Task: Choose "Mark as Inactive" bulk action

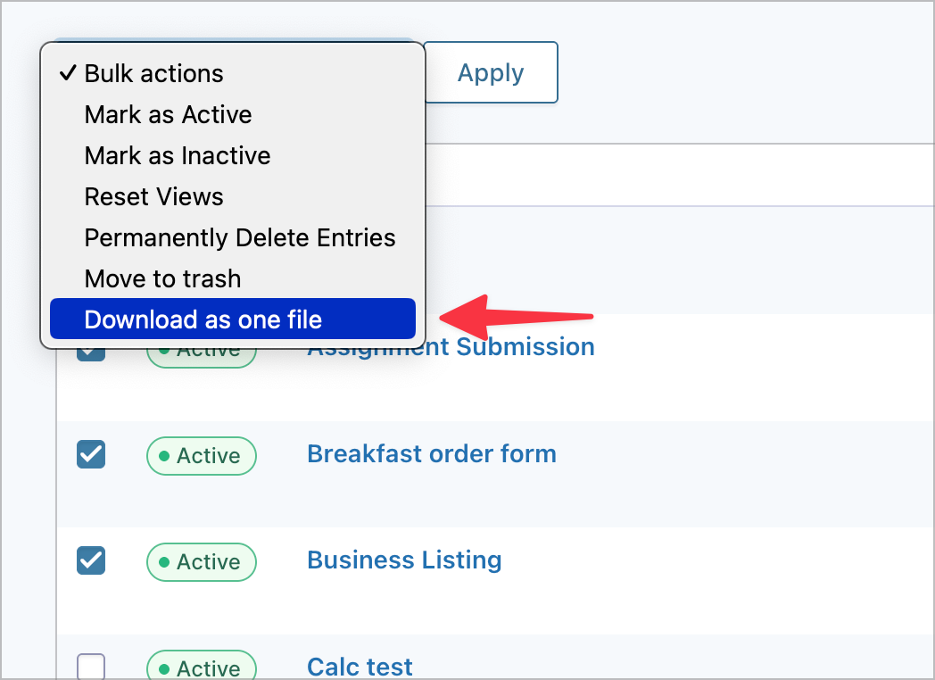Action: pyautogui.click(x=177, y=155)
